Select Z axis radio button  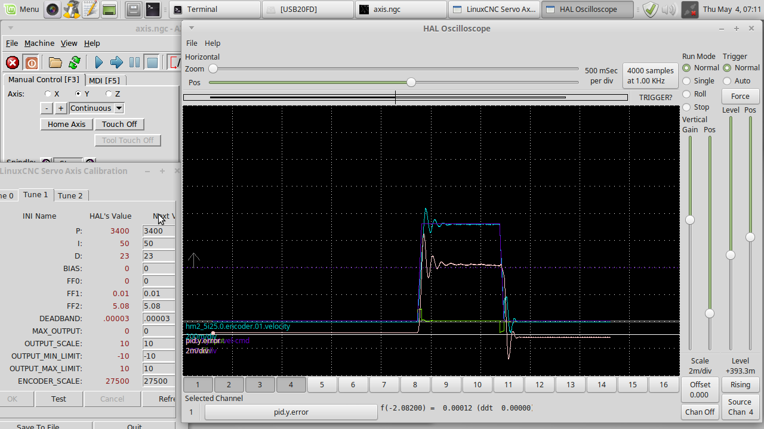click(109, 94)
